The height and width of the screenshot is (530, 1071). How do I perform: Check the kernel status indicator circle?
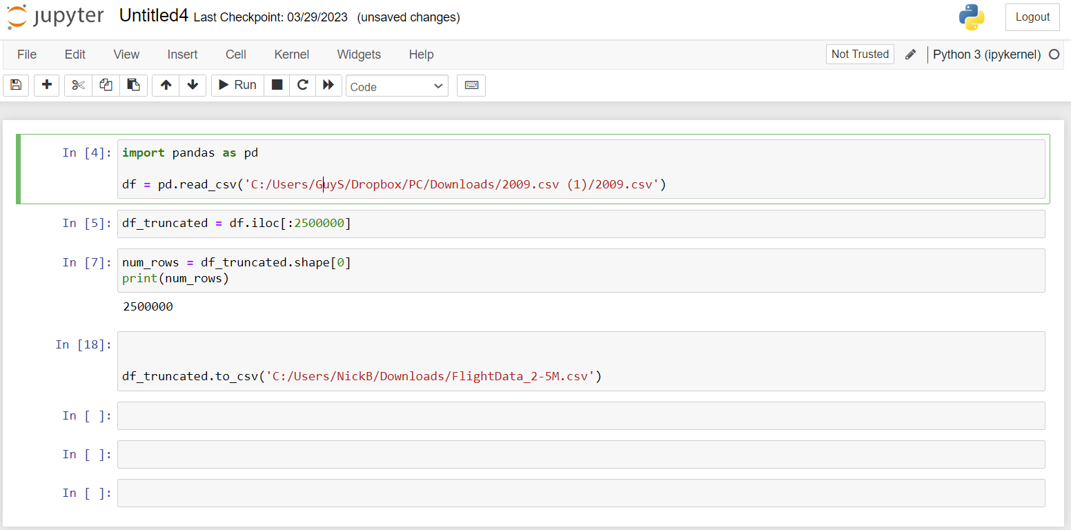pyautogui.click(x=1055, y=54)
